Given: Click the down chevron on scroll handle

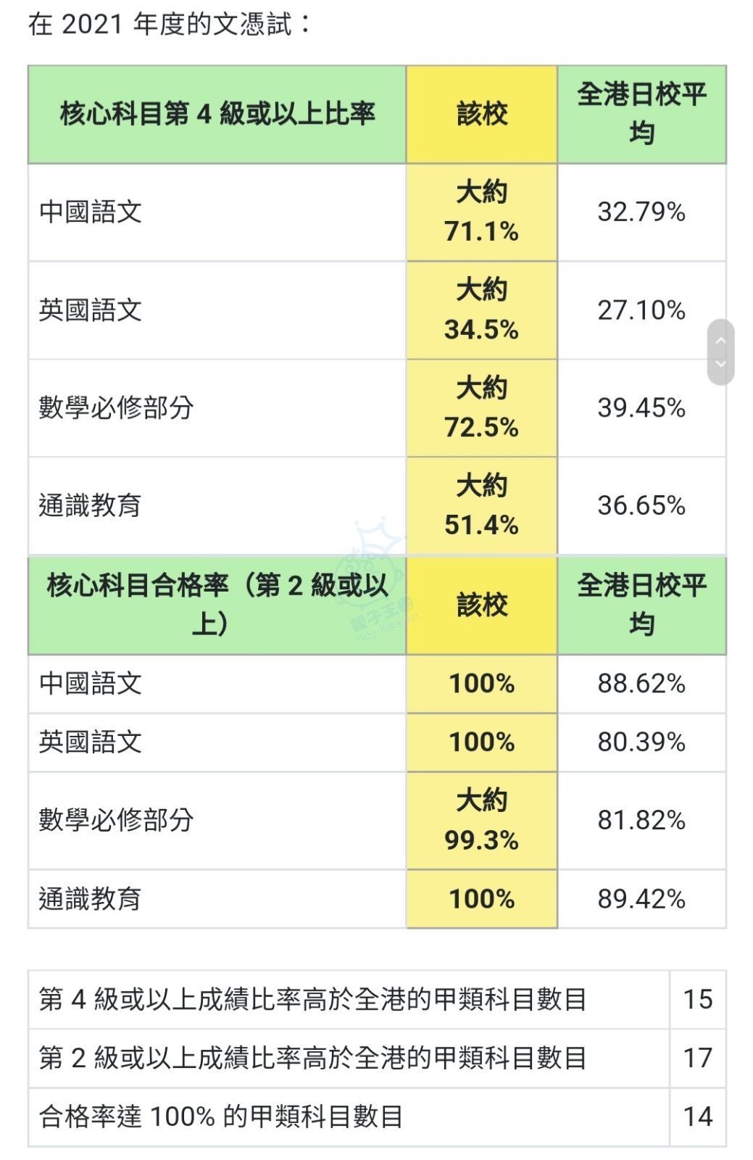Looking at the screenshot, I should pos(720,363).
